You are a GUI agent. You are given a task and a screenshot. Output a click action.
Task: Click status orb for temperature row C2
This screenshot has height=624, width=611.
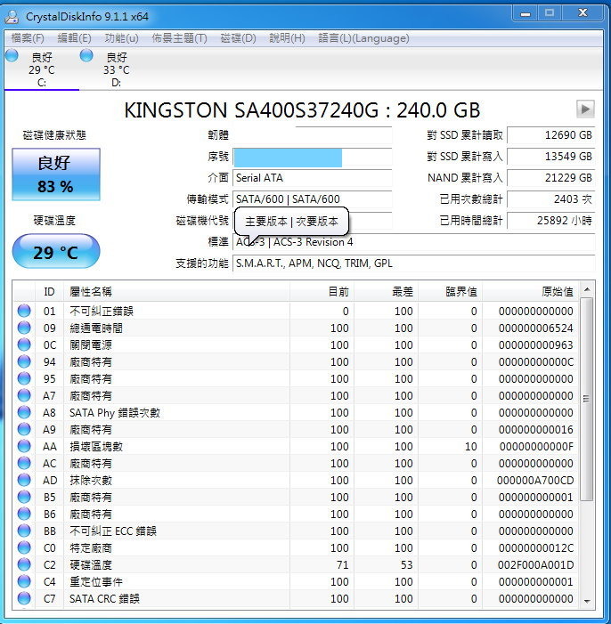tap(24, 564)
